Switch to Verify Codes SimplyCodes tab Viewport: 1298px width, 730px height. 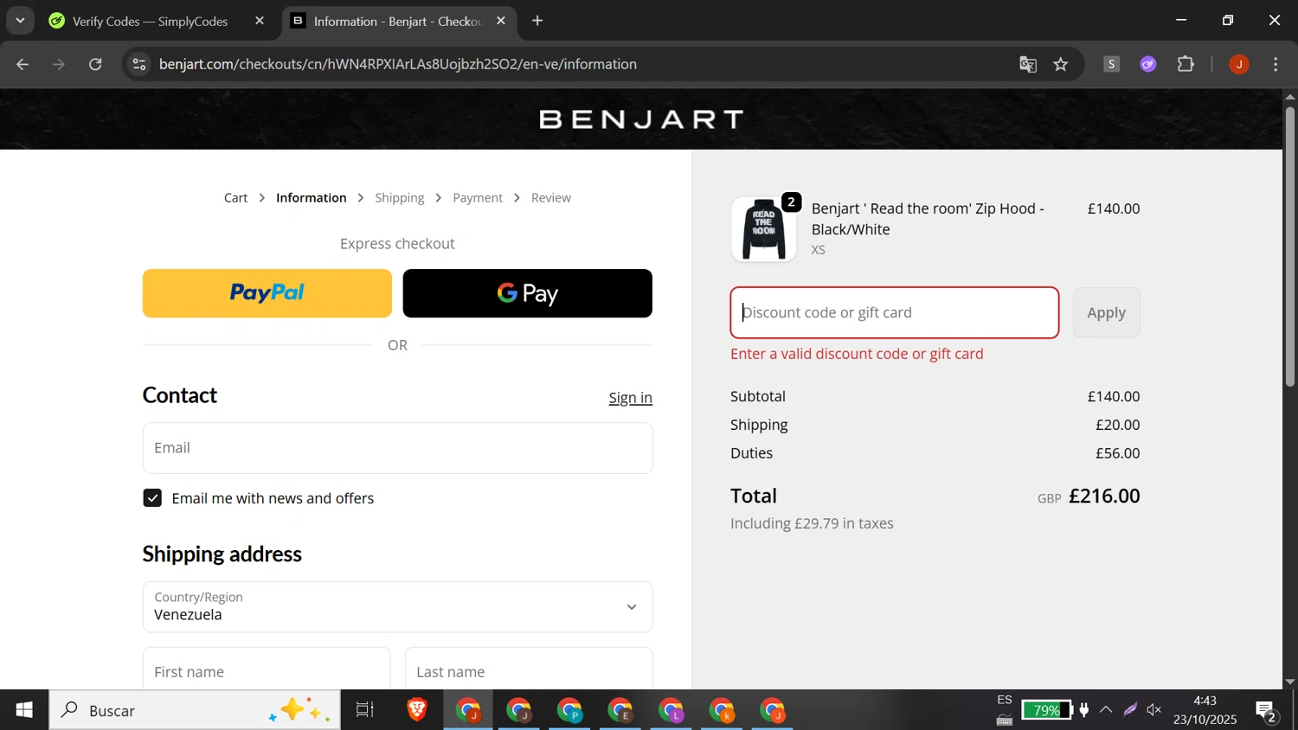tap(151, 21)
